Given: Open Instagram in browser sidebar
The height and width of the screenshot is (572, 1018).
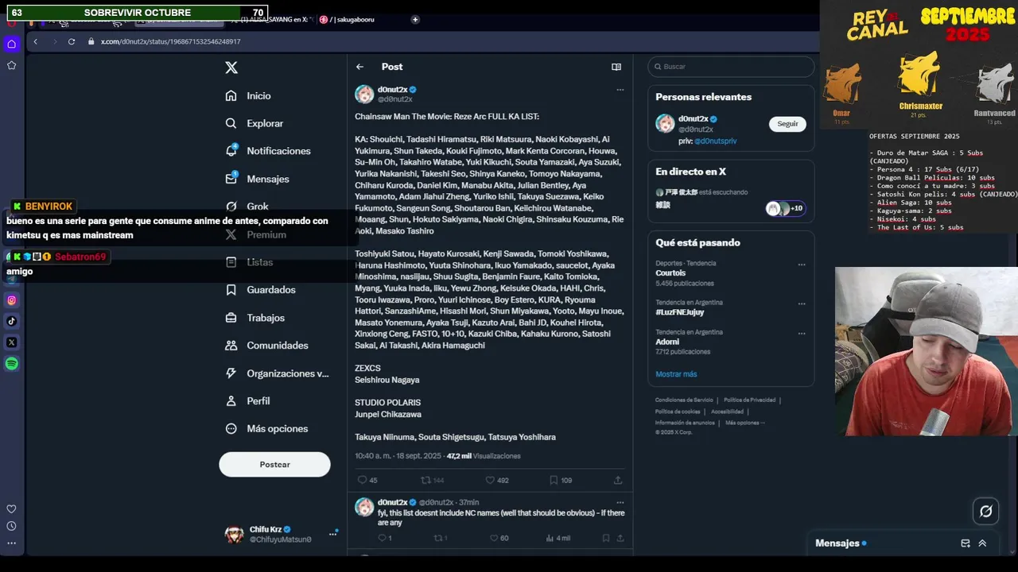Looking at the screenshot, I should (11, 300).
